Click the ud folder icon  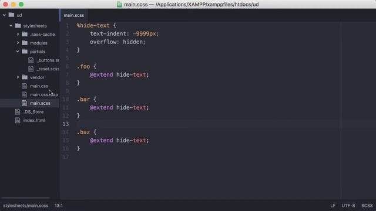tap(11, 15)
